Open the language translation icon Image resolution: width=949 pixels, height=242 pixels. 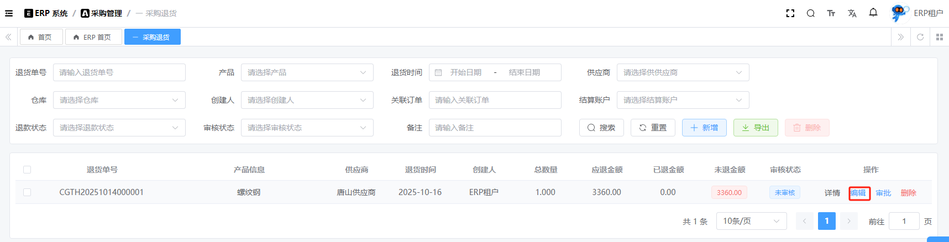pyautogui.click(x=852, y=13)
